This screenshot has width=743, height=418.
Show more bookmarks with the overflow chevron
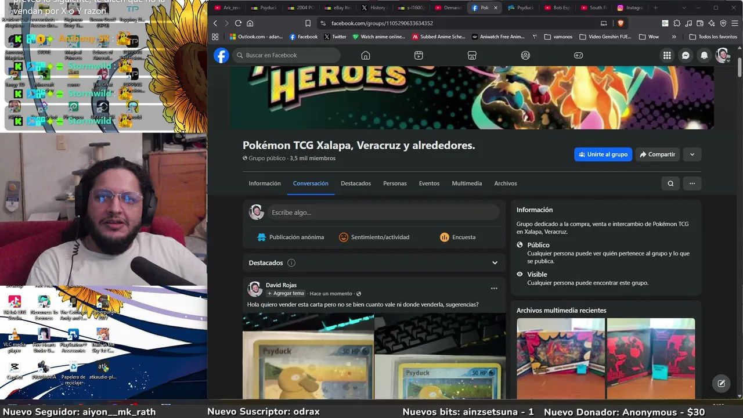tap(674, 37)
